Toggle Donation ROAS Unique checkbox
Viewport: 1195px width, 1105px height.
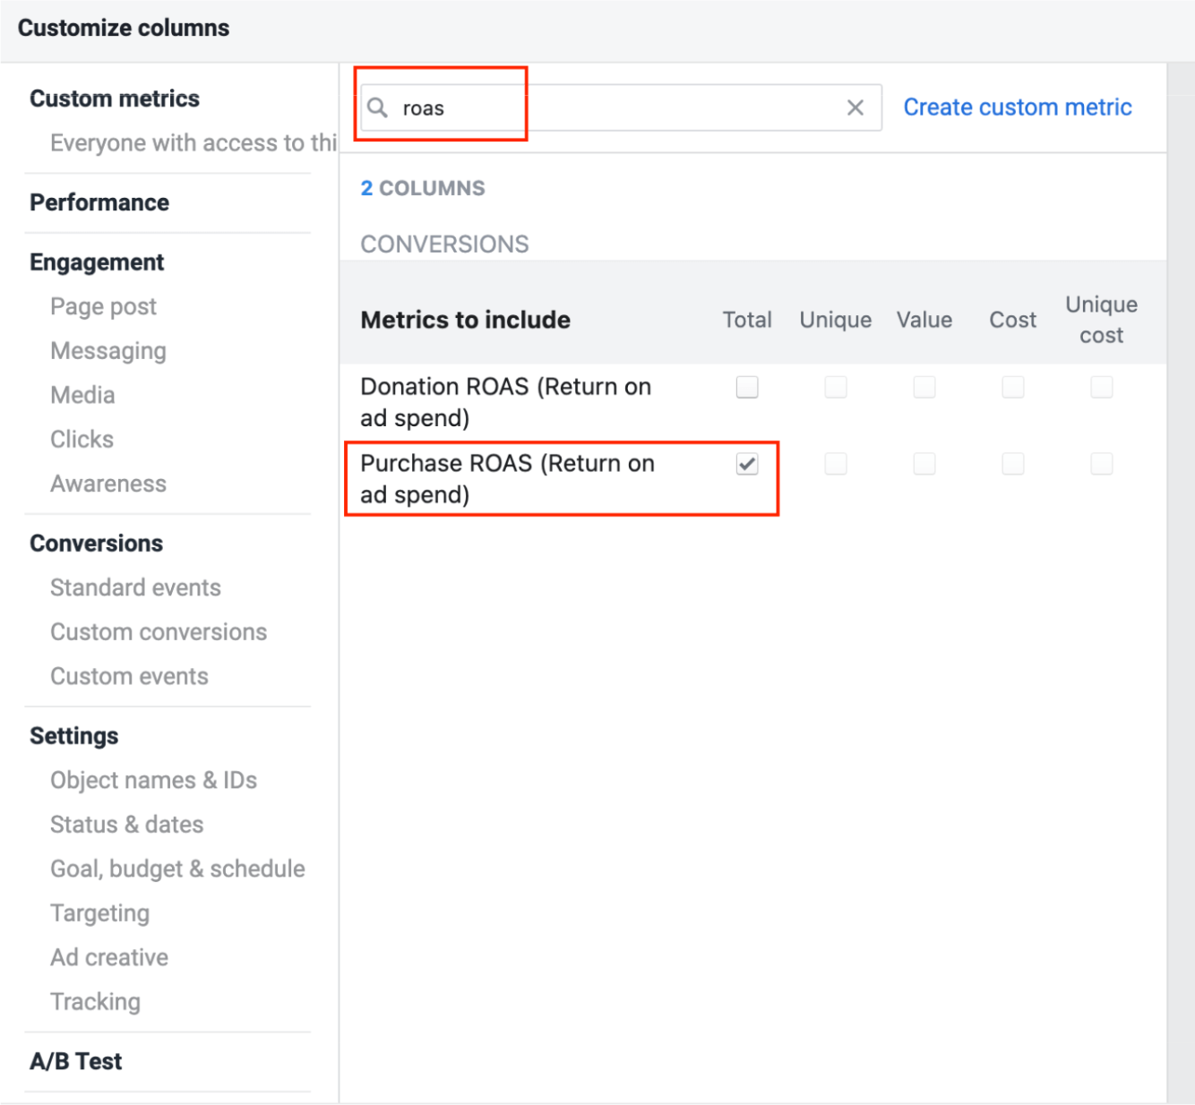tap(836, 387)
